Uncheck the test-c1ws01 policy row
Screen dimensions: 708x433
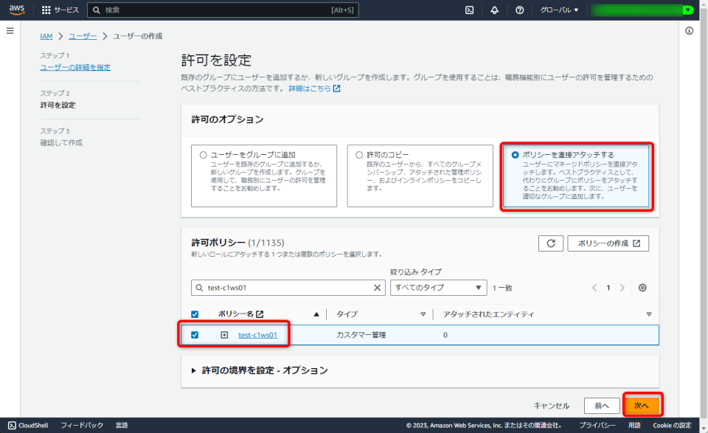[x=193, y=334]
